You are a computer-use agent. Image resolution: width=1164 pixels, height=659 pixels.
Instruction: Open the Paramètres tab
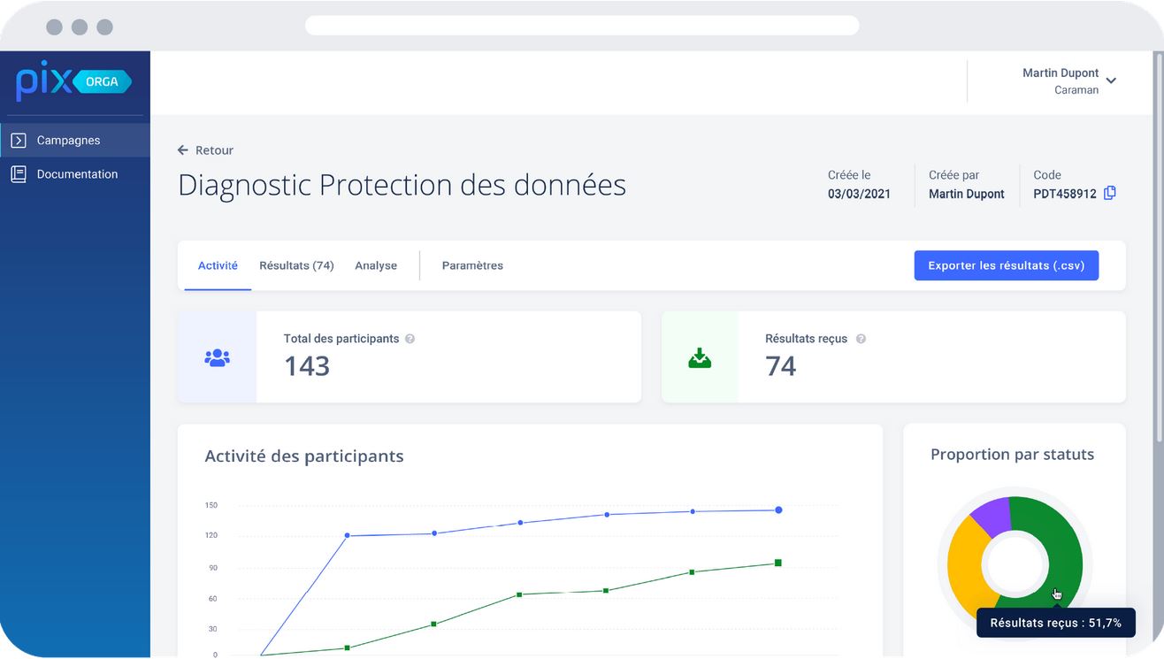click(x=473, y=264)
